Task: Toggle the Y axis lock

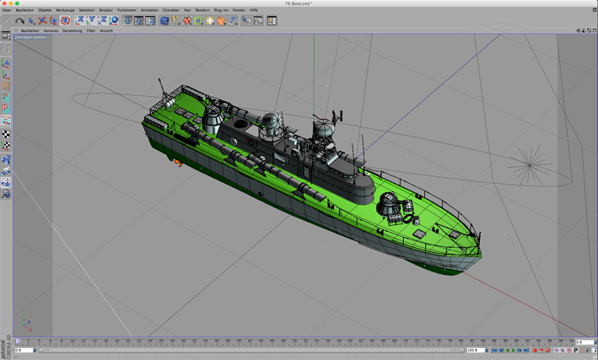Action: tap(91, 20)
